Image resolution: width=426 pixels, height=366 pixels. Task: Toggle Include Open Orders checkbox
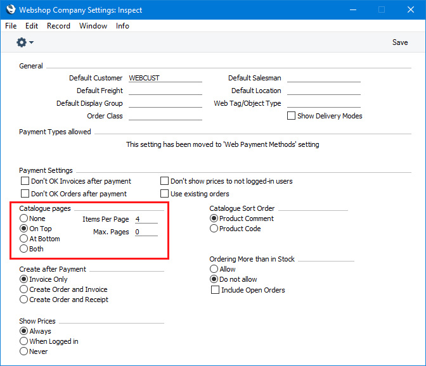pos(215,290)
